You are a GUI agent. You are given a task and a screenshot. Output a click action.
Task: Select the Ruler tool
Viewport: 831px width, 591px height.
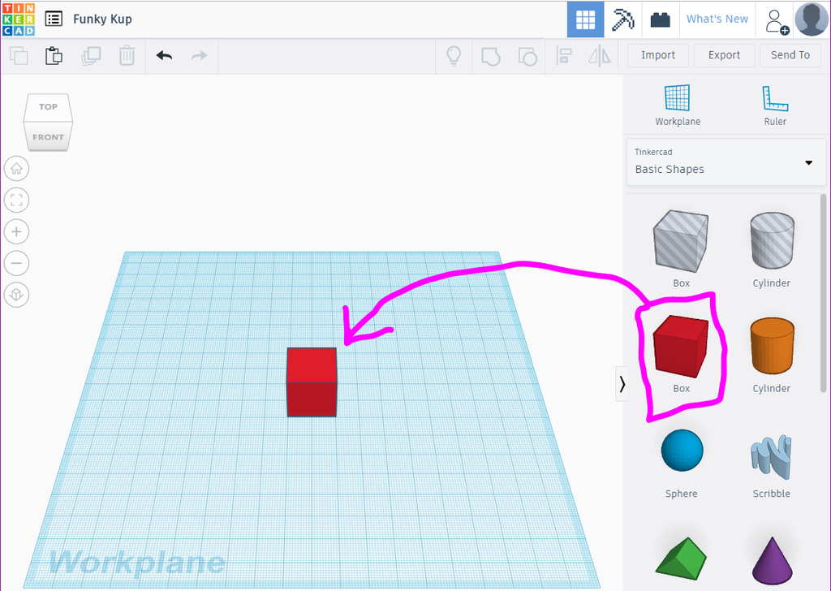click(775, 105)
